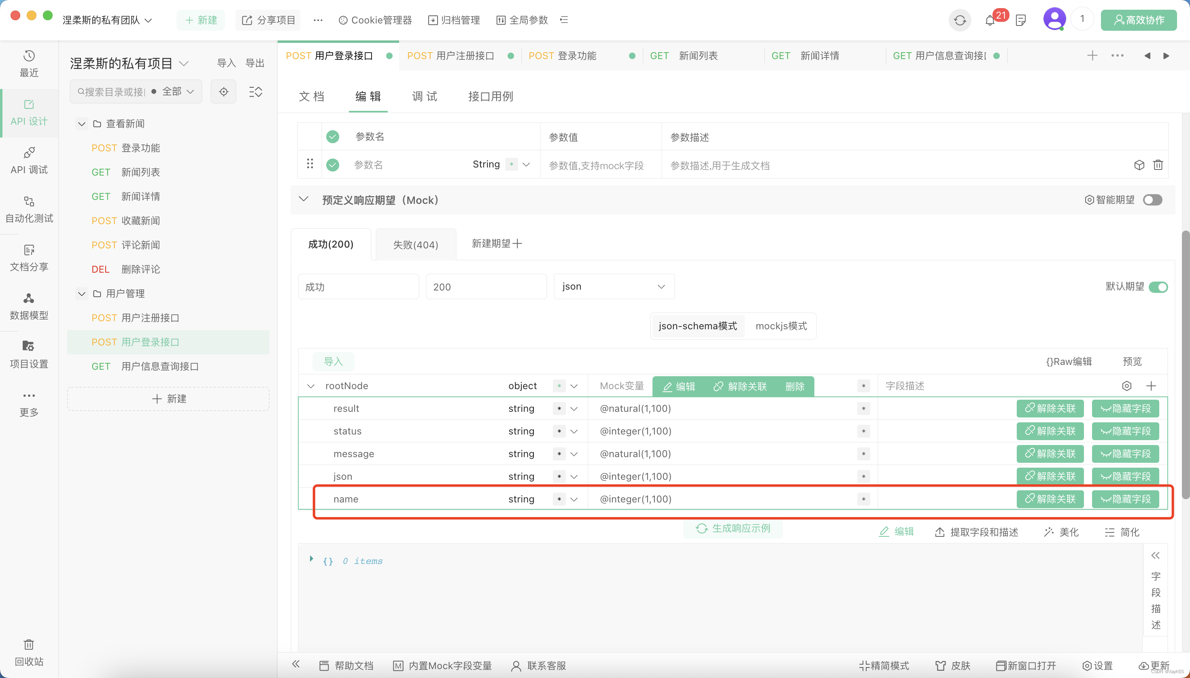The image size is (1190, 678).
Task: Collapse the 预定义响应期望 Mock section
Action: point(304,199)
